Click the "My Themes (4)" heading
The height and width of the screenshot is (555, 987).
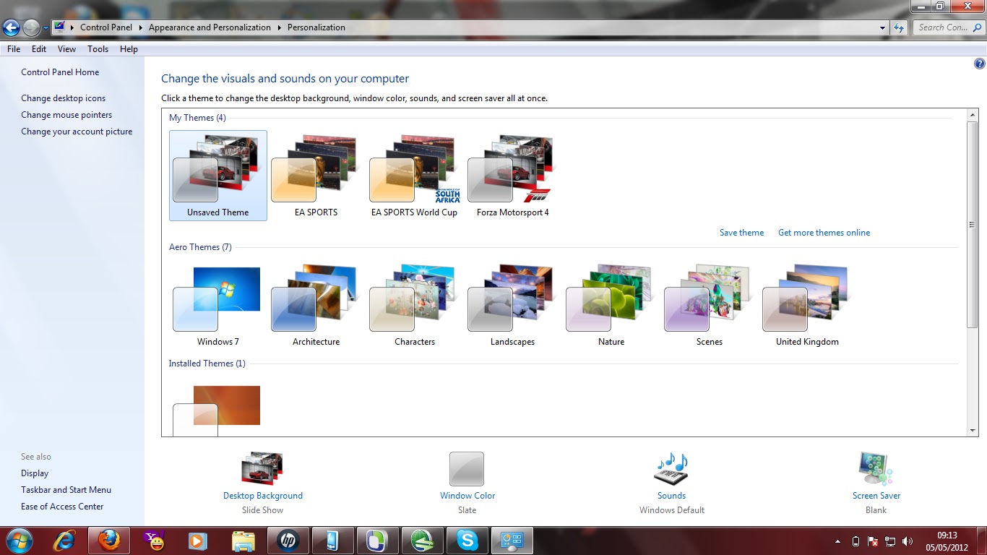coord(197,118)
